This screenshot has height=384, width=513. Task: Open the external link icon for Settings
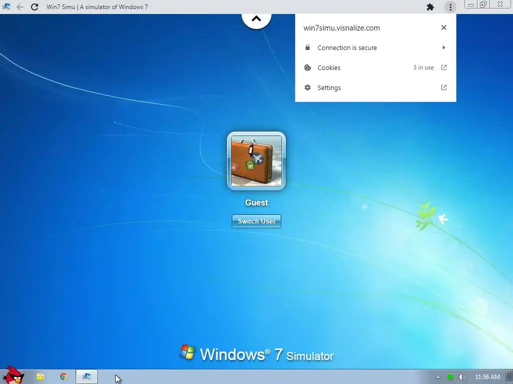444,87
